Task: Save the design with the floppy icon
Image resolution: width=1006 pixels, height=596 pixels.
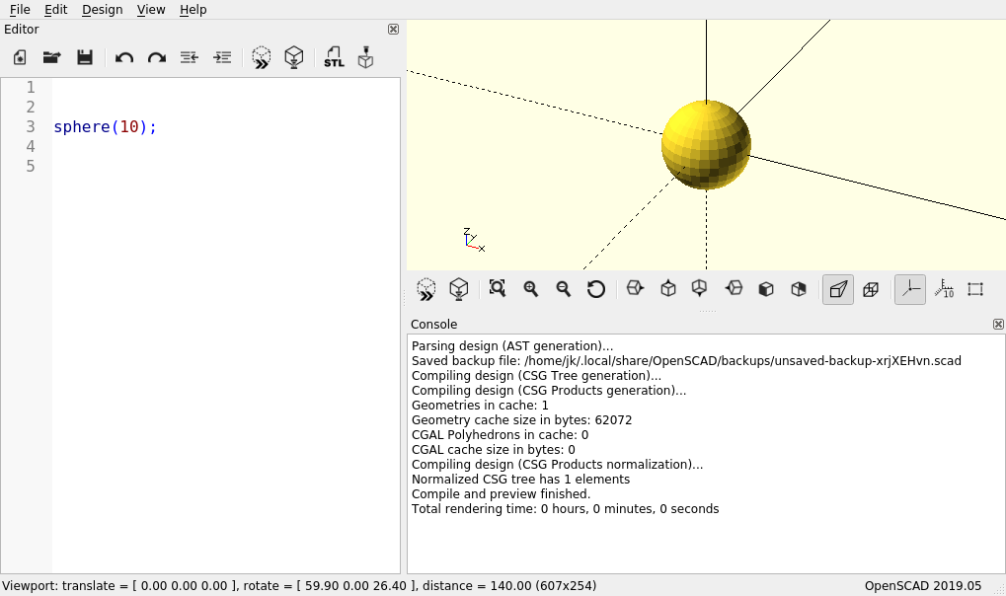Action: (x=85, y=57)
